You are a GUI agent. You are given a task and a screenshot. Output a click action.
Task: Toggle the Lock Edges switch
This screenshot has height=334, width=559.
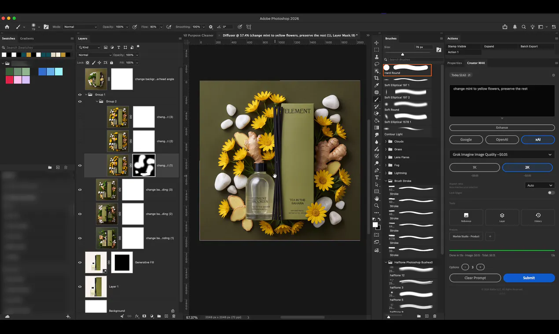(x=551, y=192)
